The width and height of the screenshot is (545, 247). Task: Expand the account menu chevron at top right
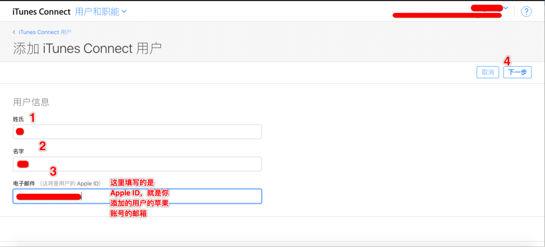[506, 9]
